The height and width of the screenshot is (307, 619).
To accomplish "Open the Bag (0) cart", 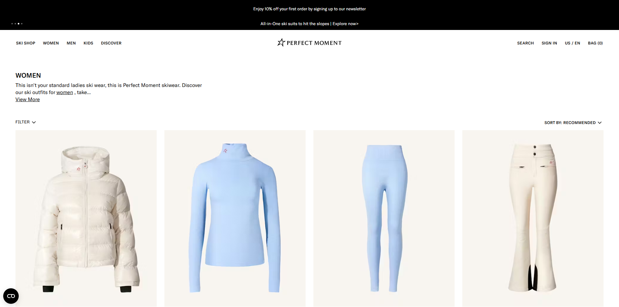I will coord(595,43).
